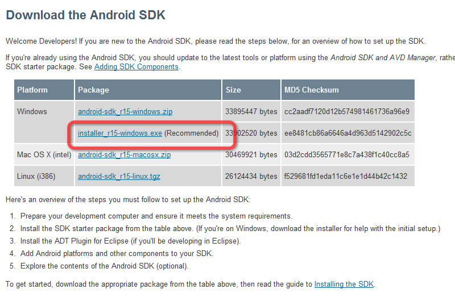This screenshot has height=306, width=455.
Task: Click step 2 Install the SDK starter package
Action: (x=230, y=229)
